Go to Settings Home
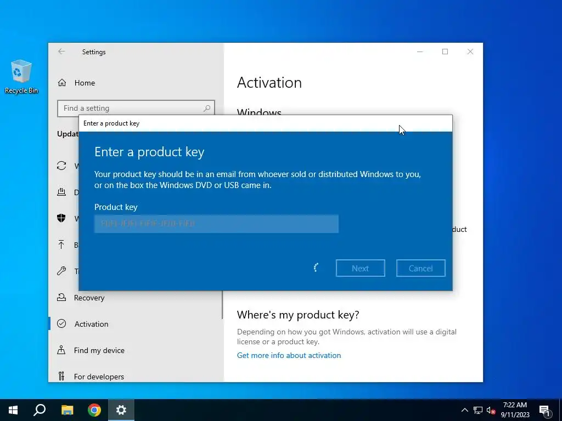Screen dimensions: 562x421 [85, 83]
